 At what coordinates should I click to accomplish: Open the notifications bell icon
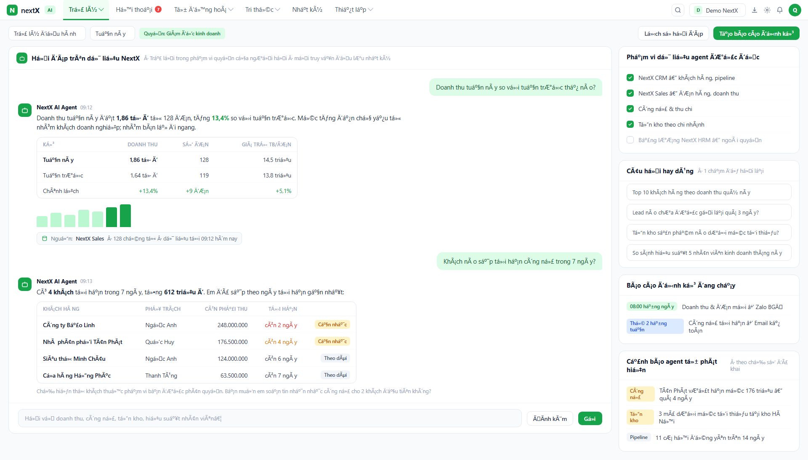[x=780, y=10]
